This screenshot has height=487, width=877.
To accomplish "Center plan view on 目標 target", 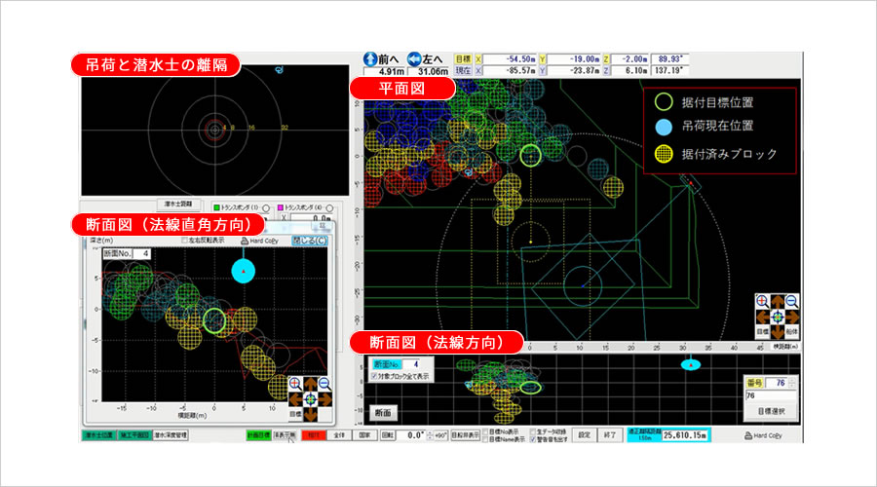I will click(762, 331).
